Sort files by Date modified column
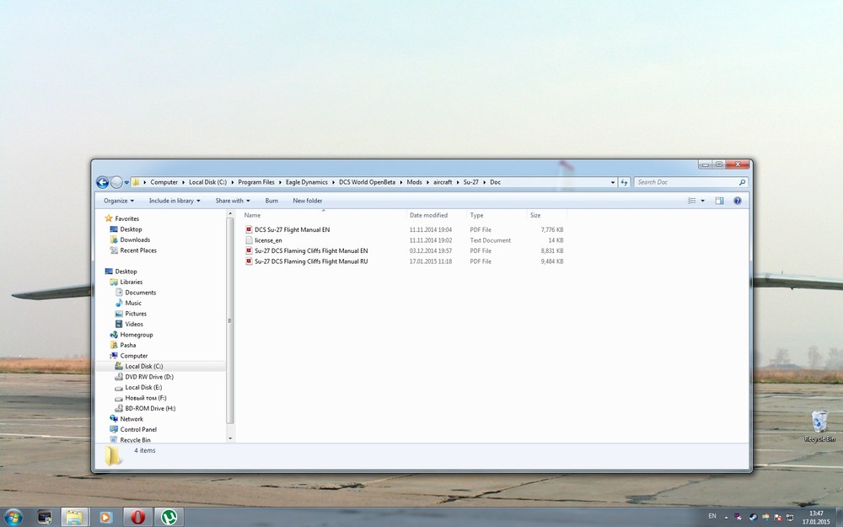This screenshot has width=843, height=527. (429, 215)
